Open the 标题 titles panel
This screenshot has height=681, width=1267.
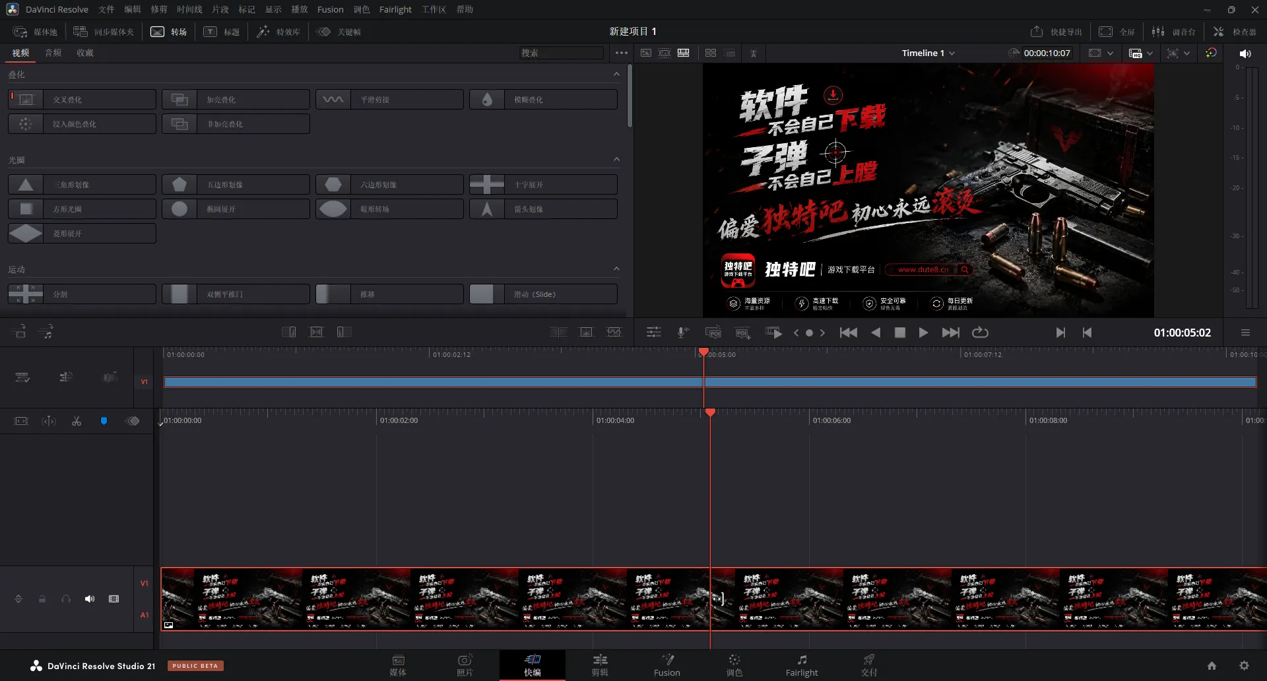(x=222, y=32)
